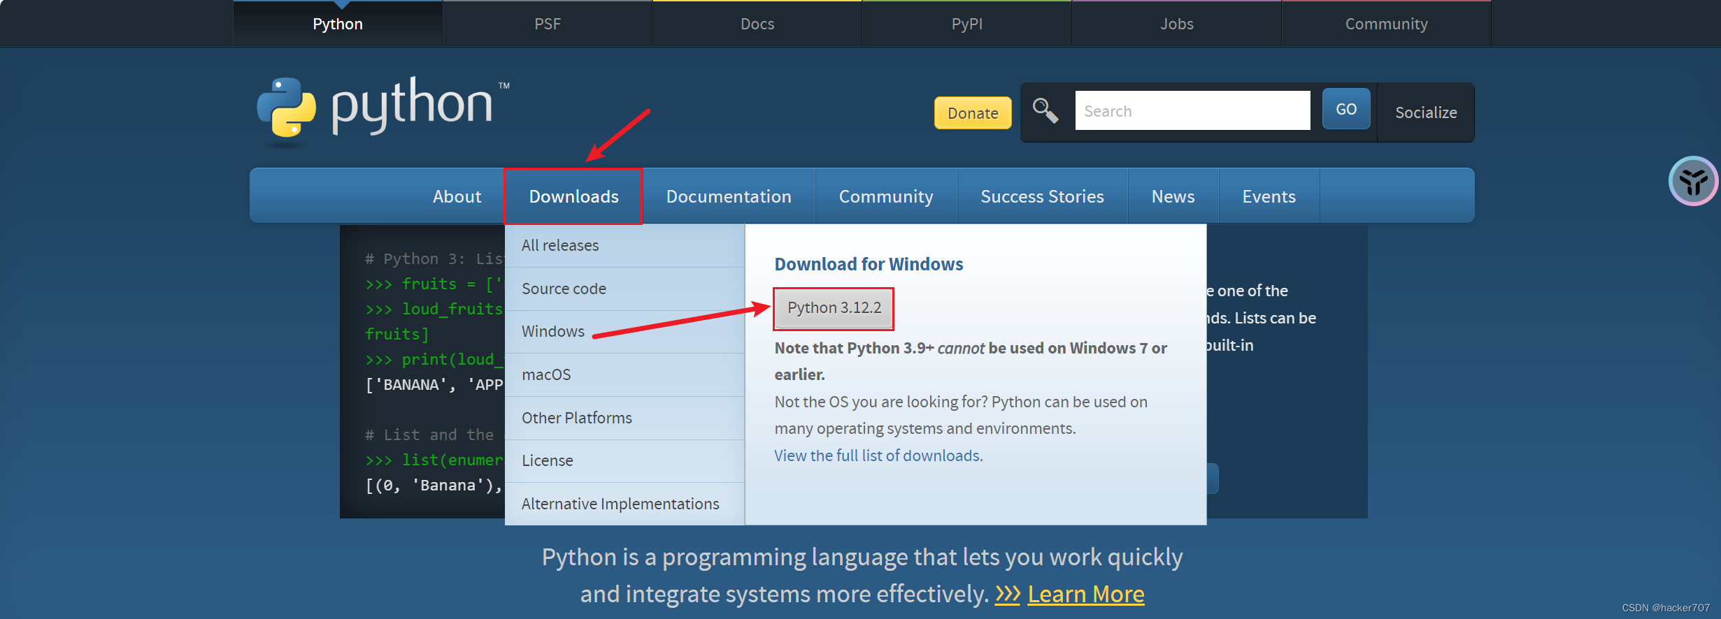Click the '>>> list(enumer' code line
The image size is (1721, 619).
434,460
